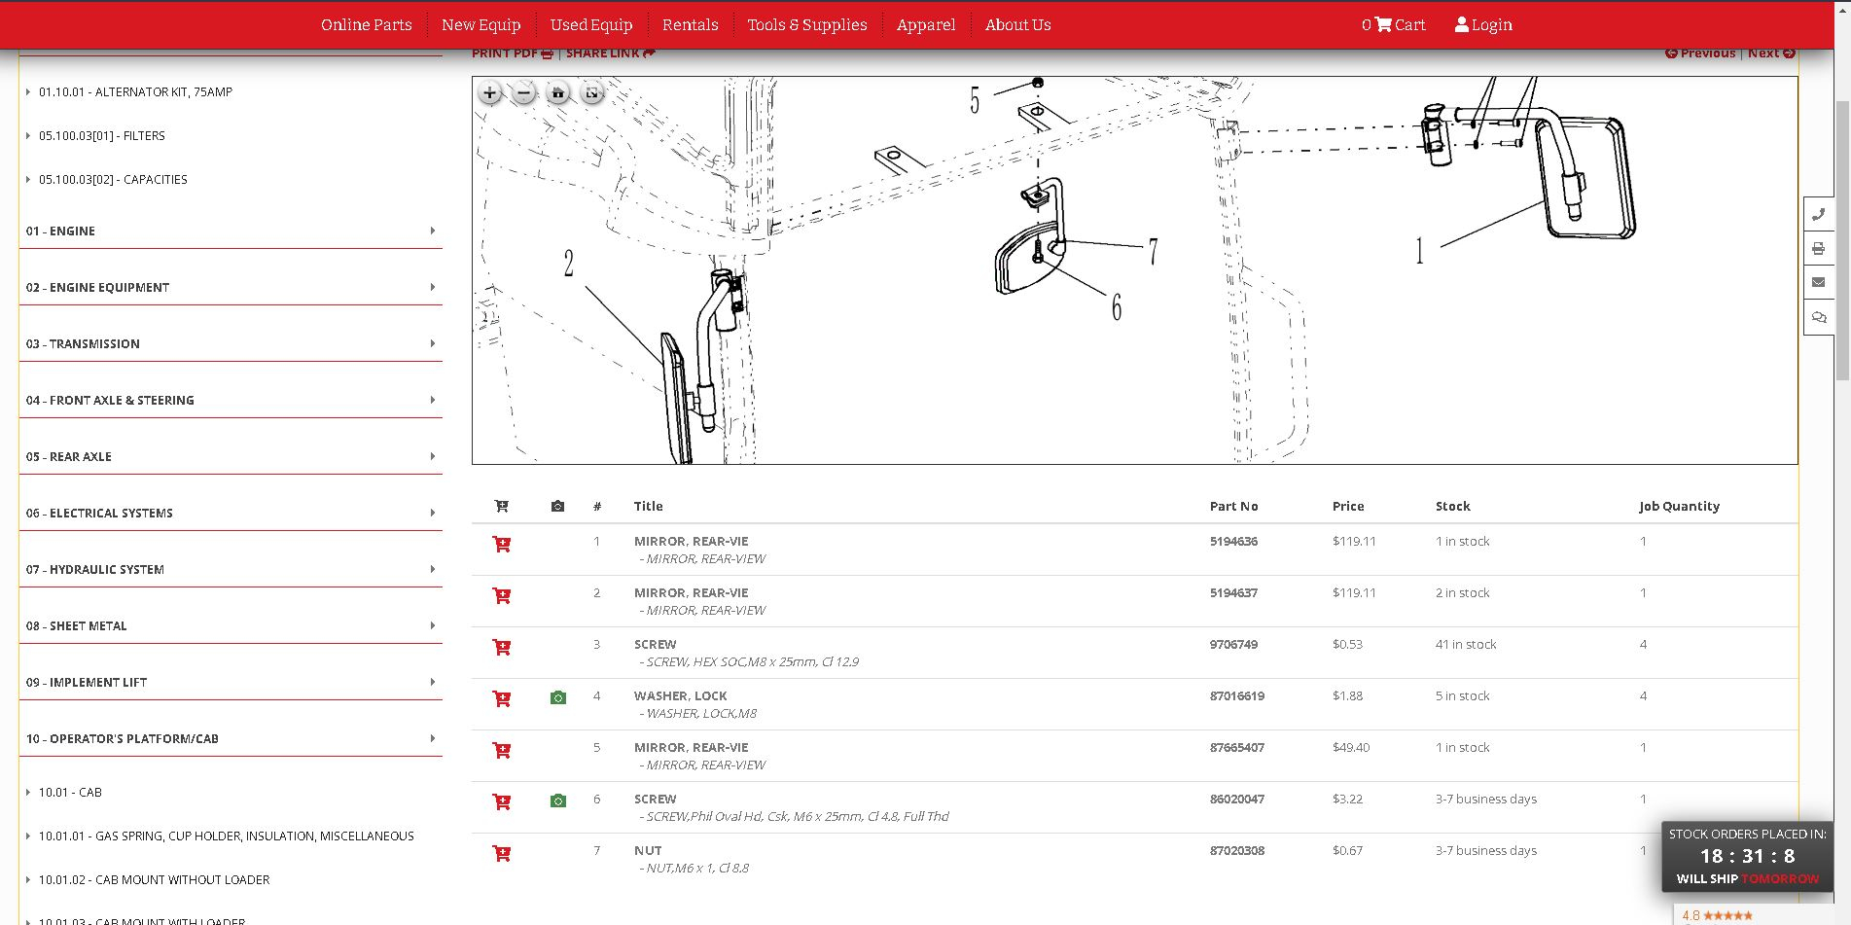Click SHARE LINK
The width and height of the screenshot is (1851, 925).
click(610, 53)
